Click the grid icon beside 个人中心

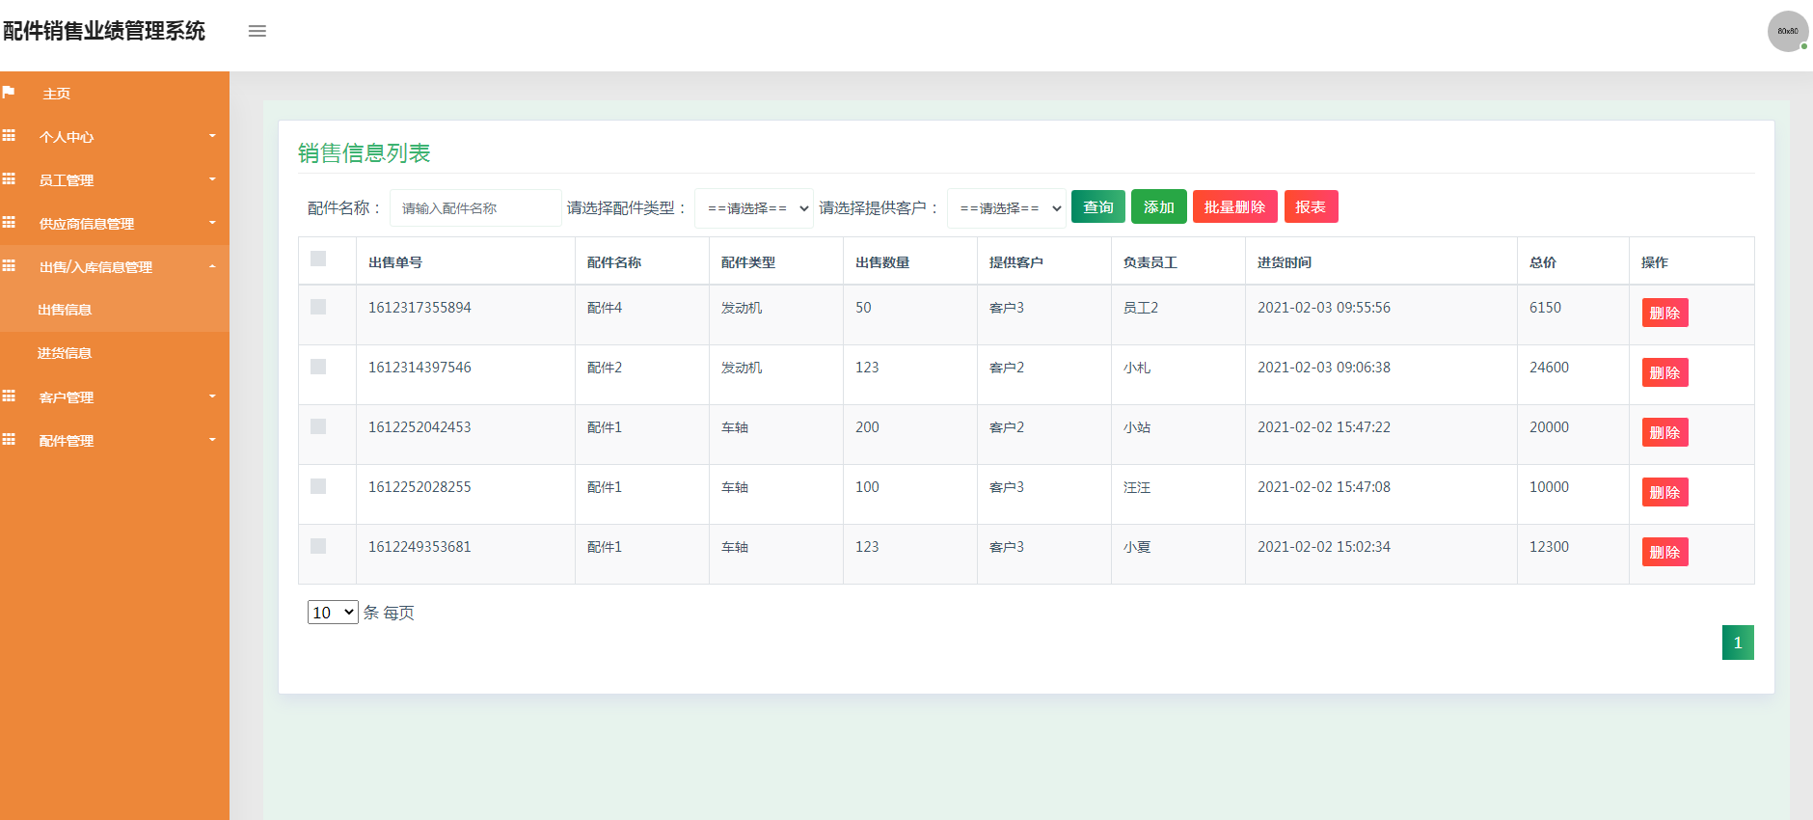[x=9, y=136]
